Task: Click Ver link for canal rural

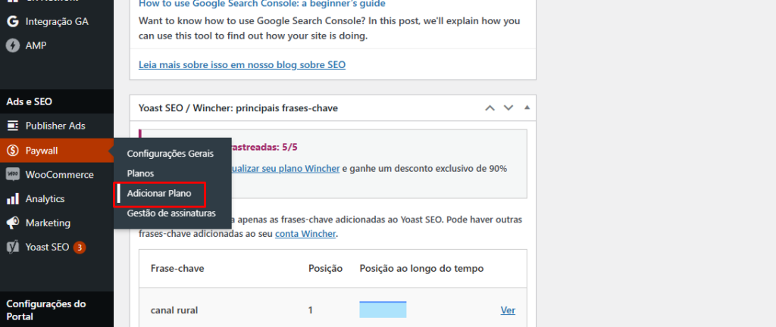Action: [x=508, y=310]
